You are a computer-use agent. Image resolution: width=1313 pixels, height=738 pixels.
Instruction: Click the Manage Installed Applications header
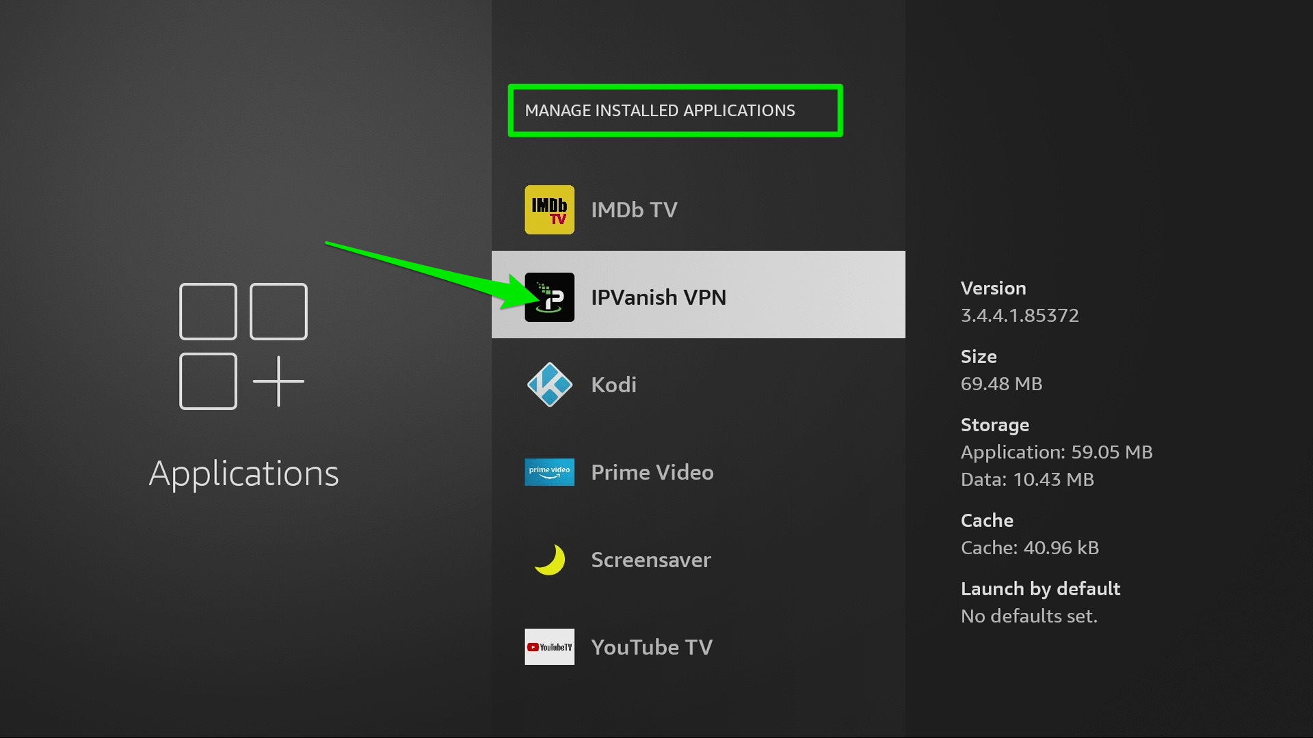coord(661,110)
